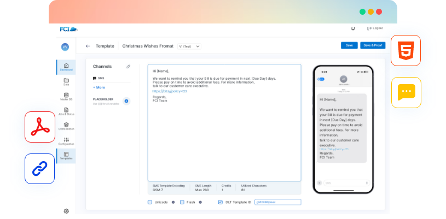Uncheck the DLT Template ID checkbox
The height and width of the screenshot is (219, 446).
click(220, 202)
